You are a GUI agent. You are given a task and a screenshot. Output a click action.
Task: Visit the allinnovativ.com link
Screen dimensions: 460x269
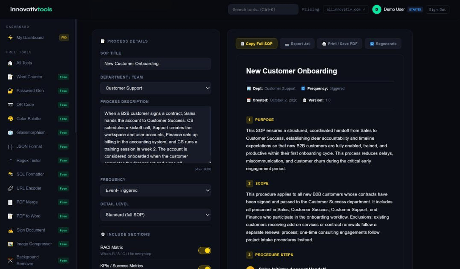pos(346,9)
